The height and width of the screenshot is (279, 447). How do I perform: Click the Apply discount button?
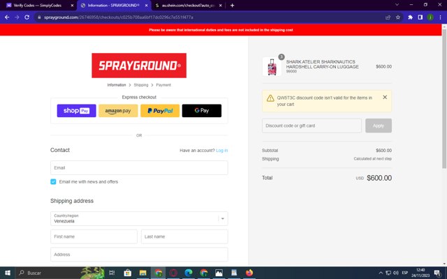379,126
